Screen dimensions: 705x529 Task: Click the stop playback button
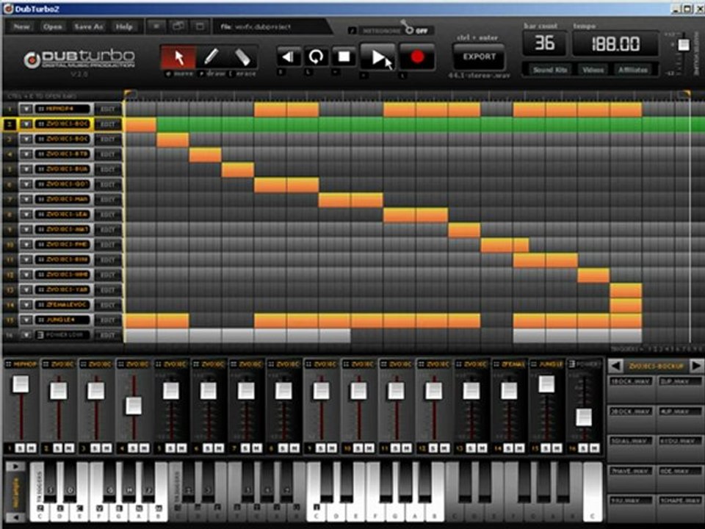[344, 57]
